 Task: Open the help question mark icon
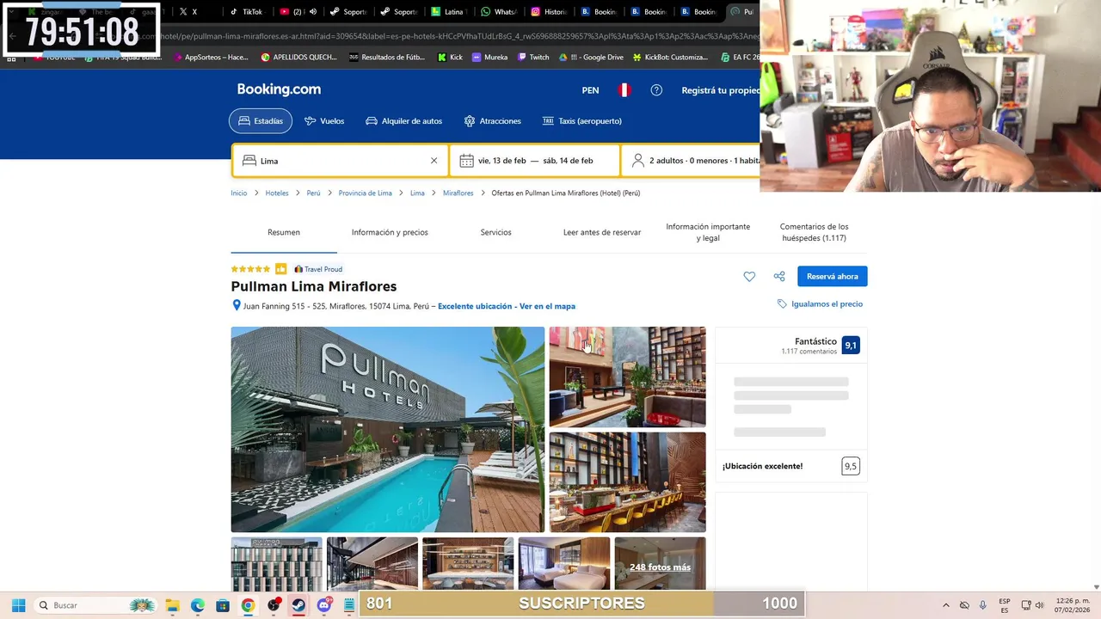tap(656, 90)
